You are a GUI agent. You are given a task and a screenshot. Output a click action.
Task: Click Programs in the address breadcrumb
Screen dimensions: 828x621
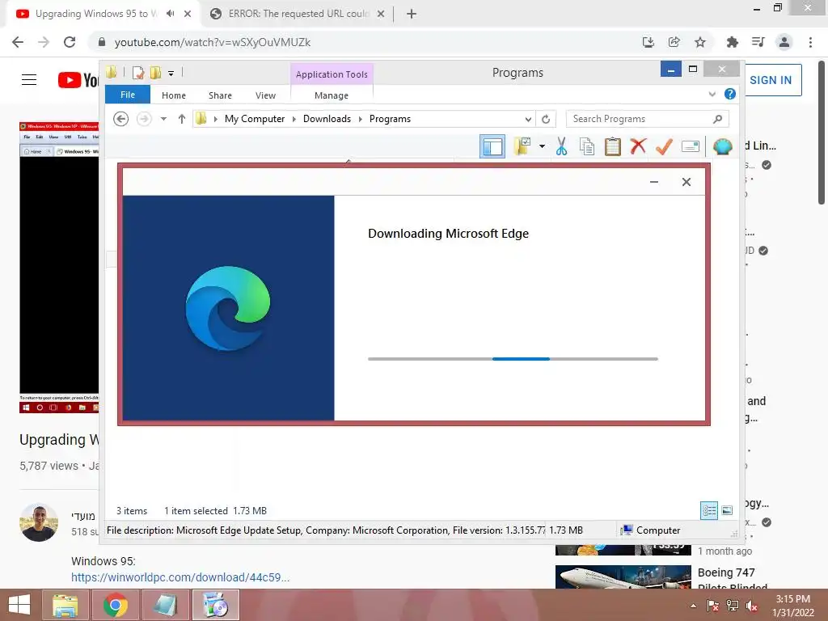(x=390, y=119)
